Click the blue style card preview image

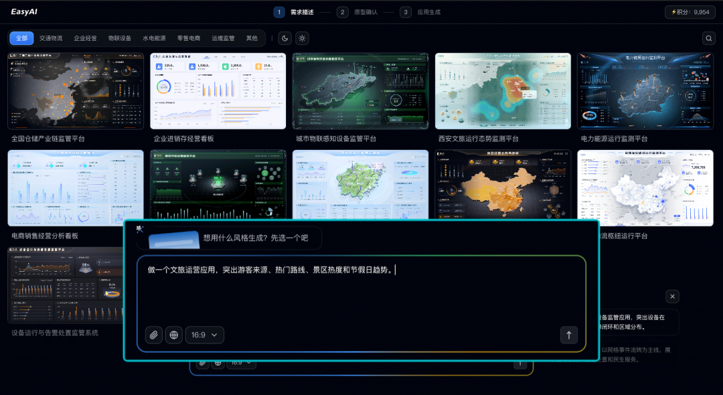(x=174, y=240)
